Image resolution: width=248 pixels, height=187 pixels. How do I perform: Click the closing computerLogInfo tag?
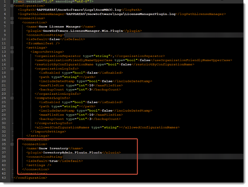coord(54,123)
